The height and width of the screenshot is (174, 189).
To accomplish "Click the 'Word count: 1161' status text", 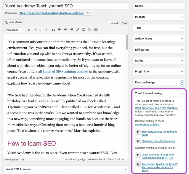I will point(15,159).
